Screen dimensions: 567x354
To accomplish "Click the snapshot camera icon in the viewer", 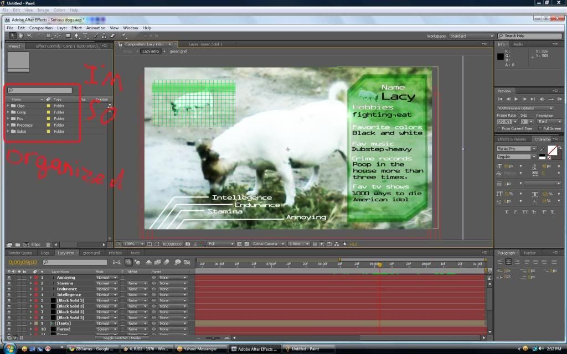I will point(188,244).
